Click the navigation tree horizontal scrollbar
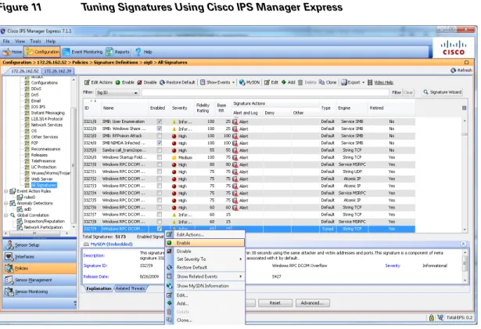Image resolution: width=481 pixels, height=329 pixels. click(x=36, y=233)
